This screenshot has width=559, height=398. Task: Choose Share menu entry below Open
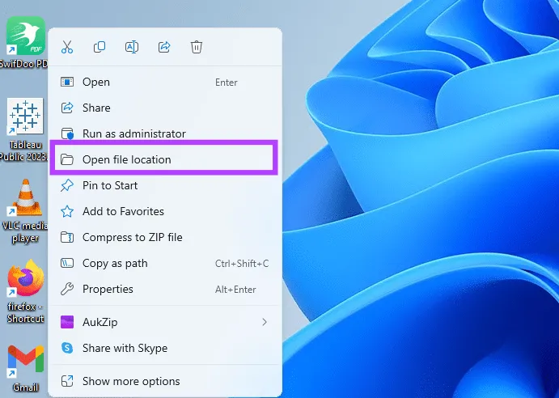tap(96, 108)
